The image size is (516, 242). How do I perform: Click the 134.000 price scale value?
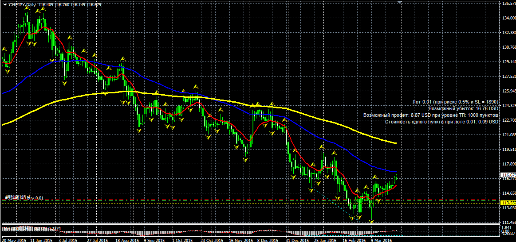click(x=509, y=18)
